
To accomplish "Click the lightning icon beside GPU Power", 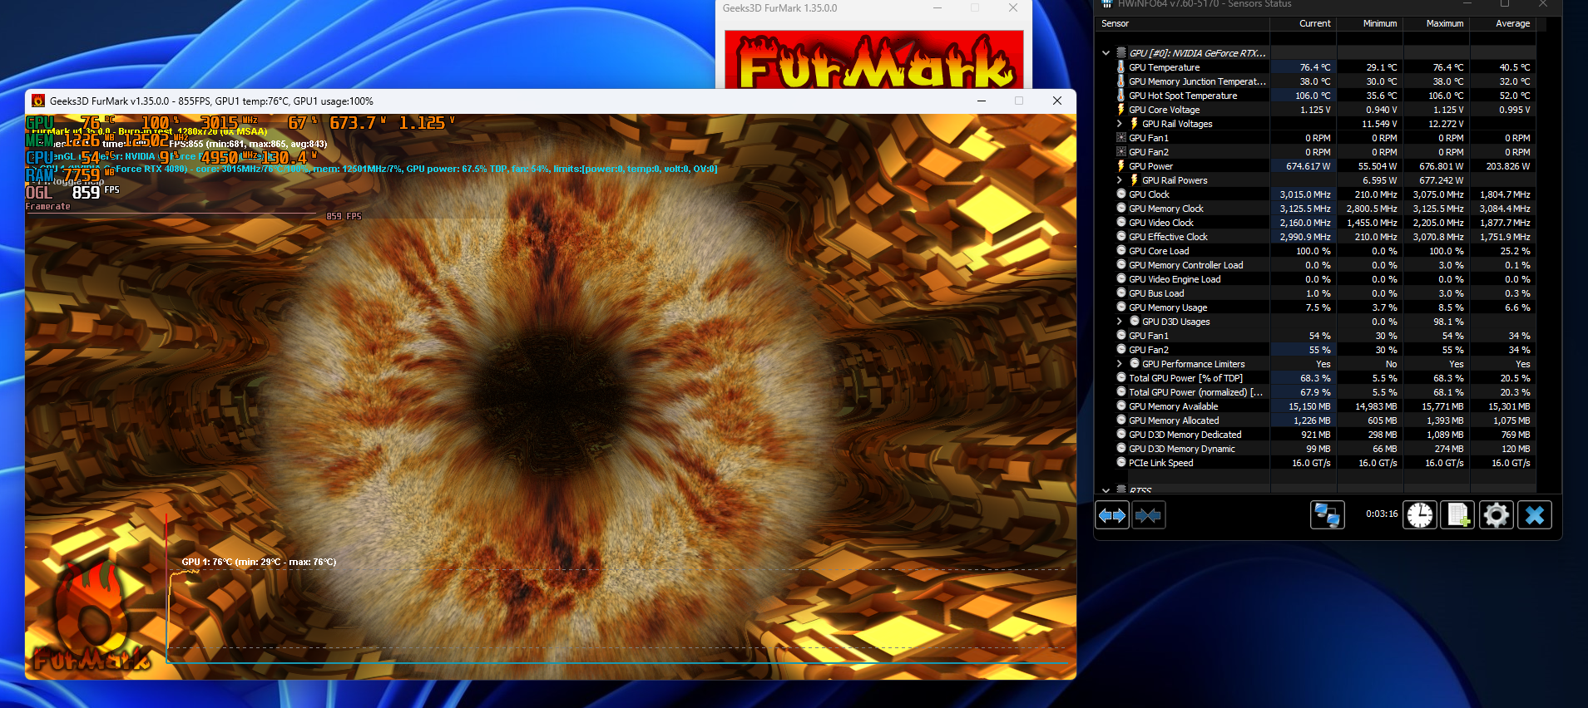I will [1121, 166].
